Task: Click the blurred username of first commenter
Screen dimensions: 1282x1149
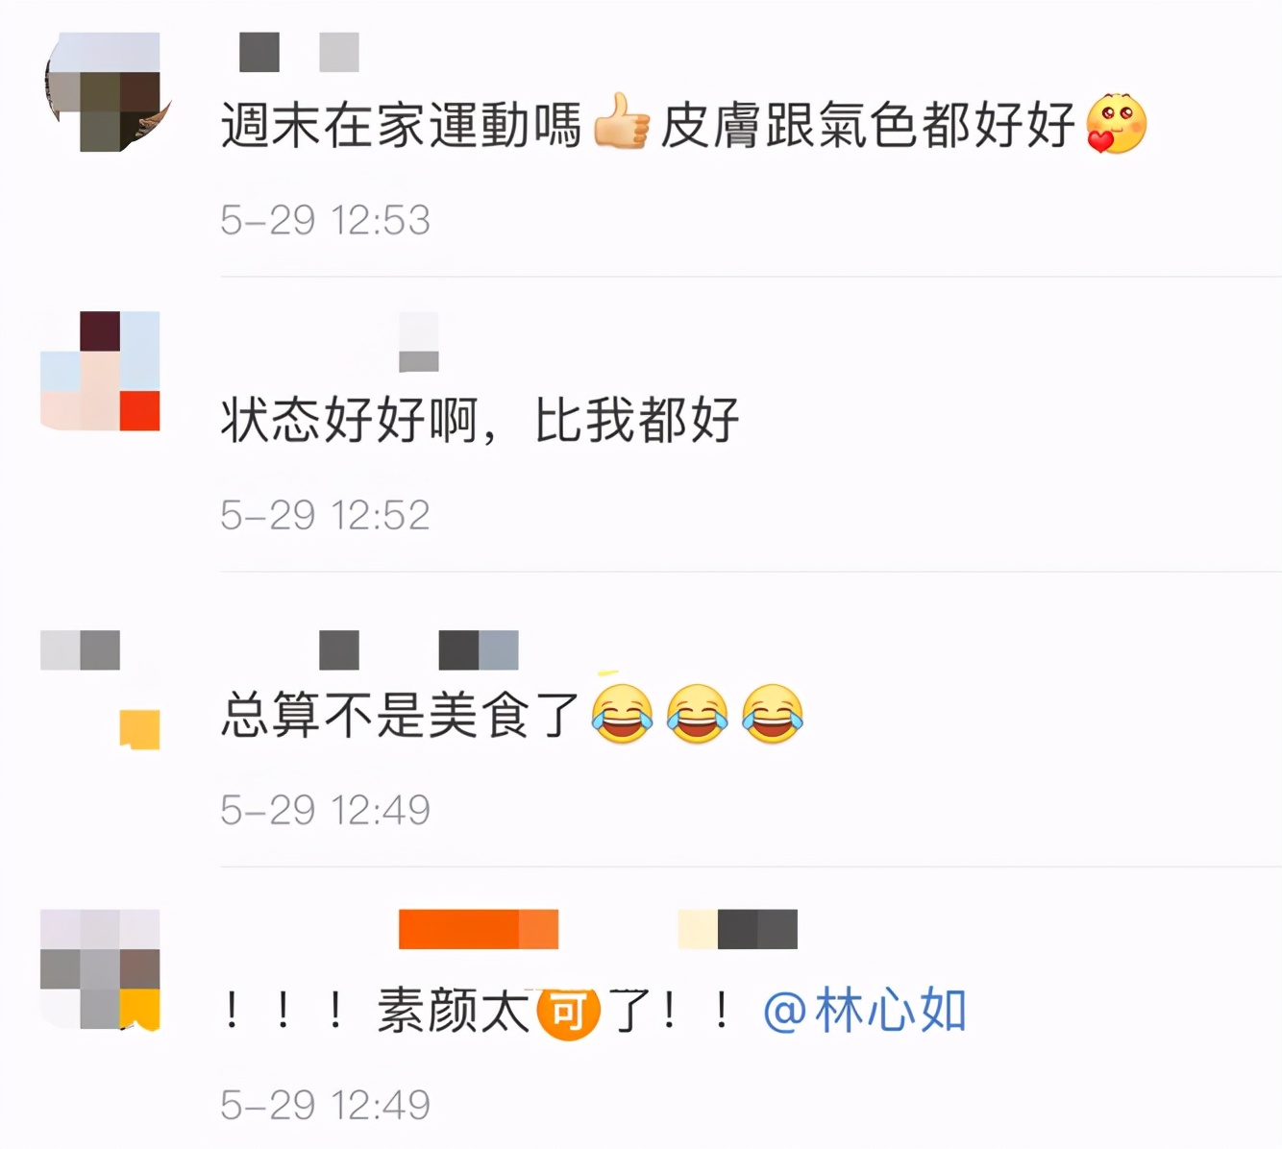Action: point(299,52)
